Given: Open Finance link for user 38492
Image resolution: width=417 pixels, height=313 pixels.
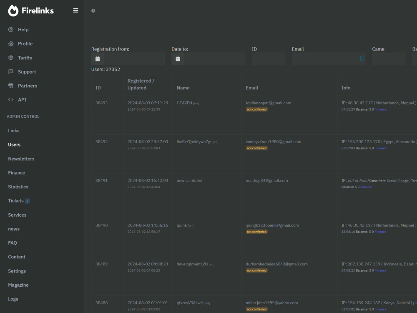Looking at the screenshot, I should (x=380, y=148).
